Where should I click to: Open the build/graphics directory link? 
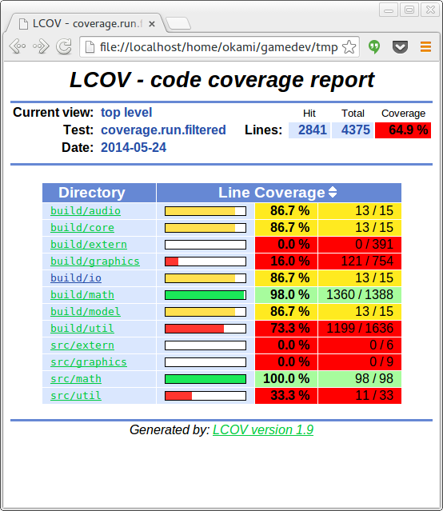95,261
